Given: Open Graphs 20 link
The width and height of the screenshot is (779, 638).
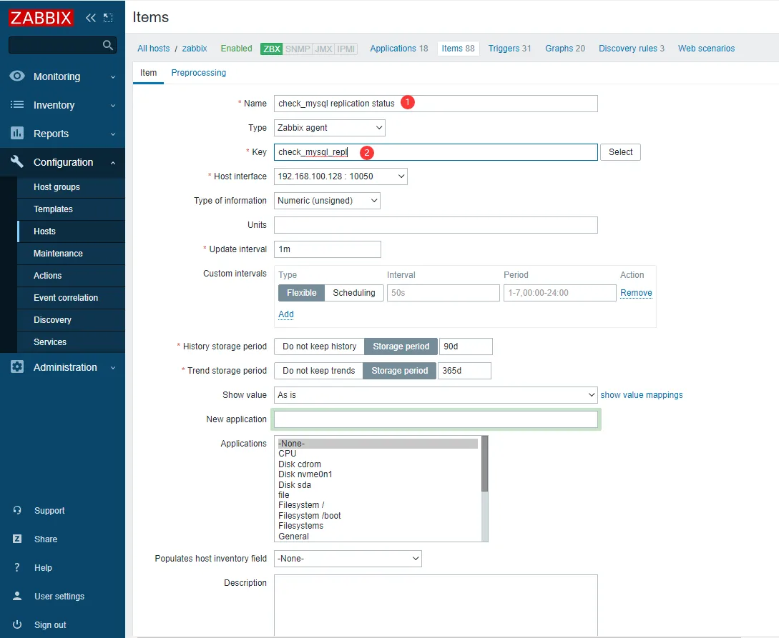Looking at the screenshot, I should [x=565, y=48].
